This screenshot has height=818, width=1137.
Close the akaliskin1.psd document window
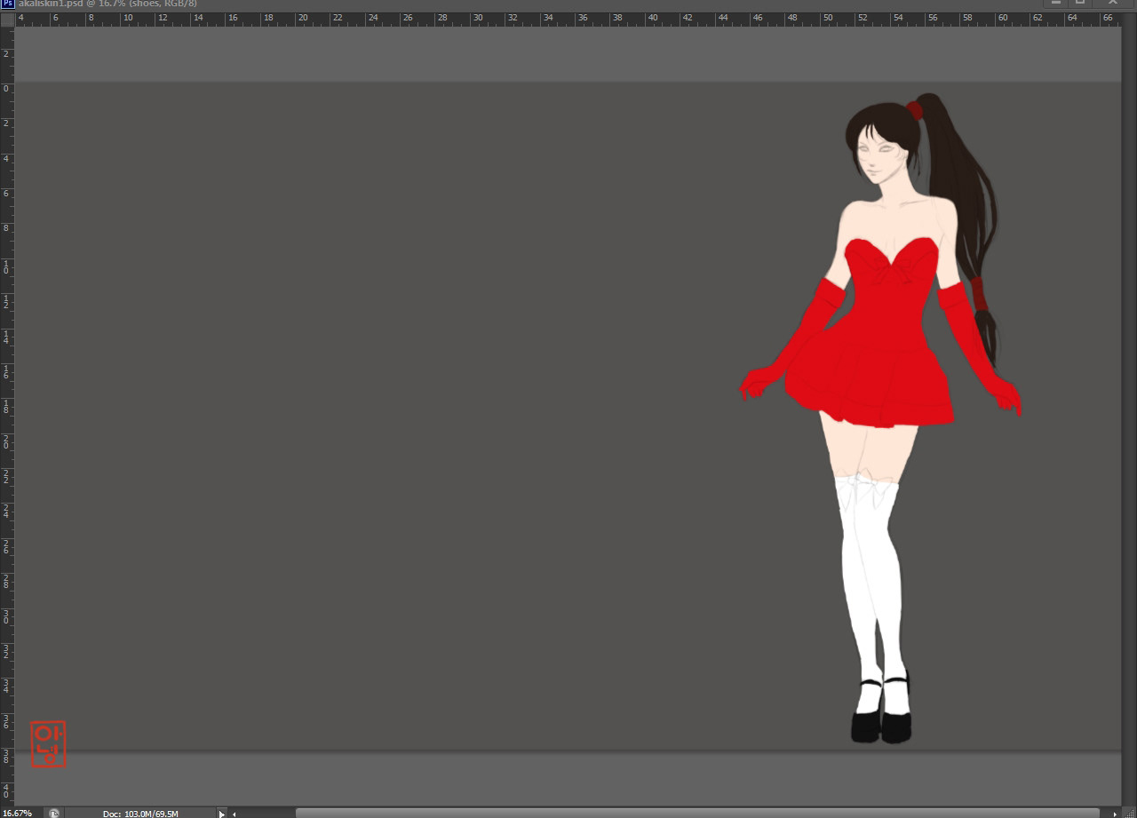(1112, 3)
